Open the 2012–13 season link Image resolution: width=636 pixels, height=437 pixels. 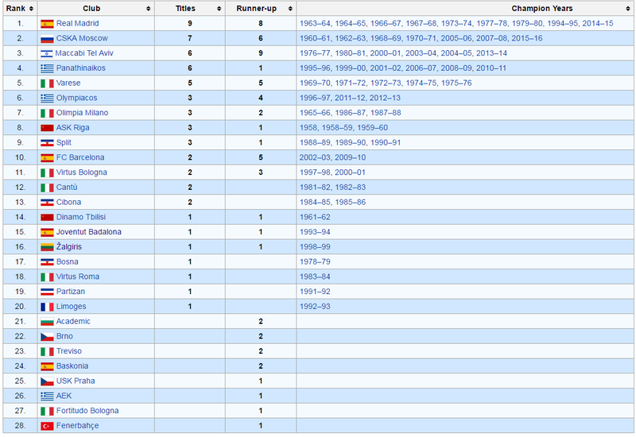pos(385,98)
